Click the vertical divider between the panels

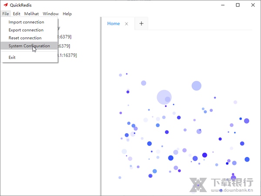100,108
